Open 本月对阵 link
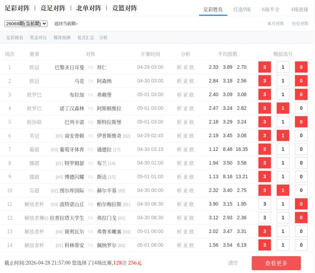315x273 pixels. (276, 24)
